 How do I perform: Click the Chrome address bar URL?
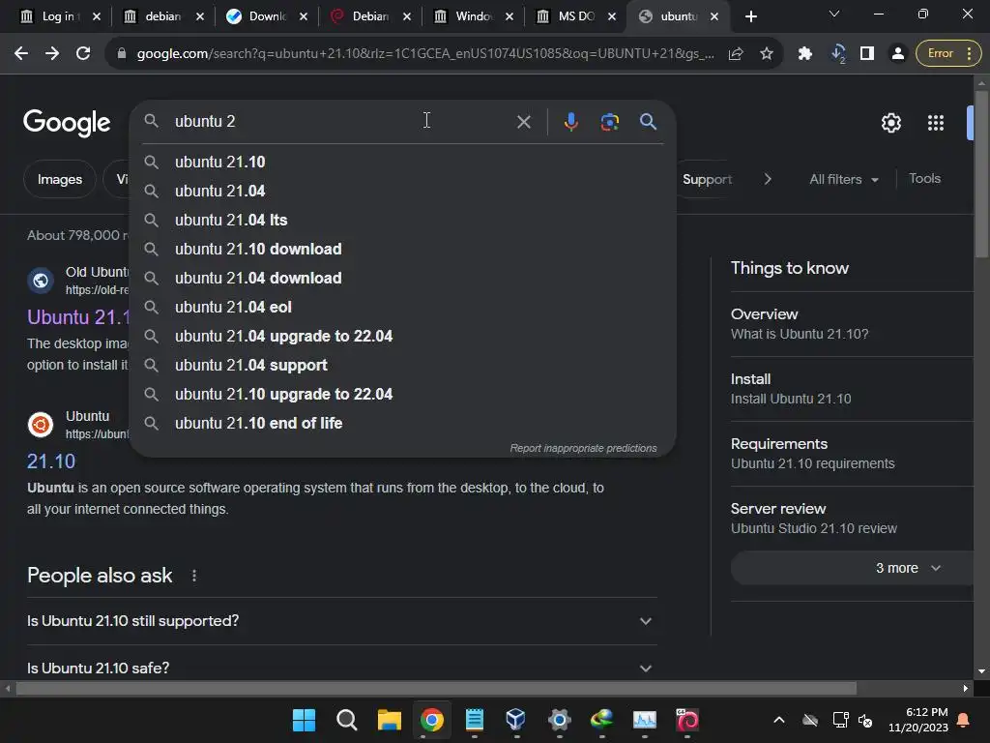click(x=425, y=54)
